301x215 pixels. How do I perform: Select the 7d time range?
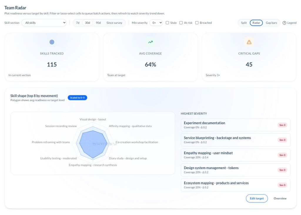tap(78, 23)
